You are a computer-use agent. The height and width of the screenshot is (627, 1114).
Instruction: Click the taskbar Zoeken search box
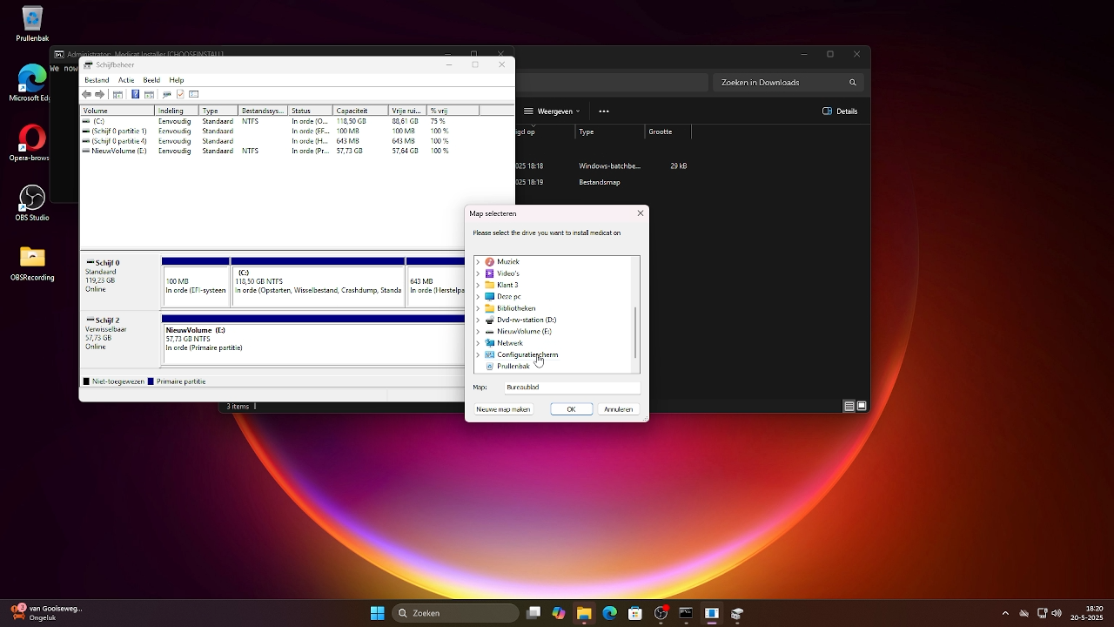click(455, 613)
